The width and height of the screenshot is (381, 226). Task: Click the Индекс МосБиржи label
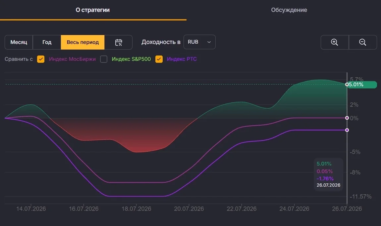pos(72,59)
